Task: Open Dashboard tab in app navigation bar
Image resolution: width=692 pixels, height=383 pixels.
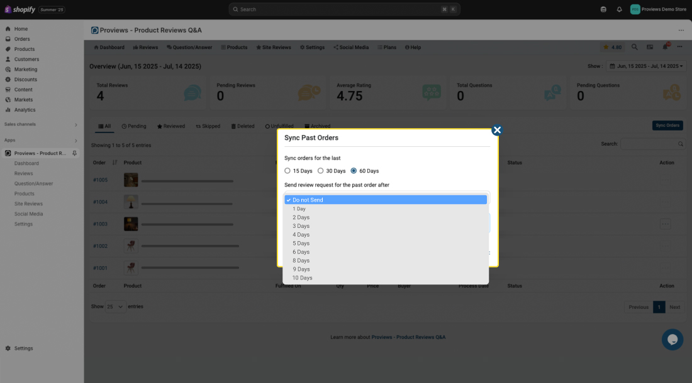Action: point(109,47)
